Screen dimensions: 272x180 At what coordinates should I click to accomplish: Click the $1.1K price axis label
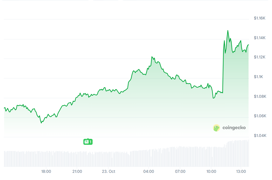[259, 77]
